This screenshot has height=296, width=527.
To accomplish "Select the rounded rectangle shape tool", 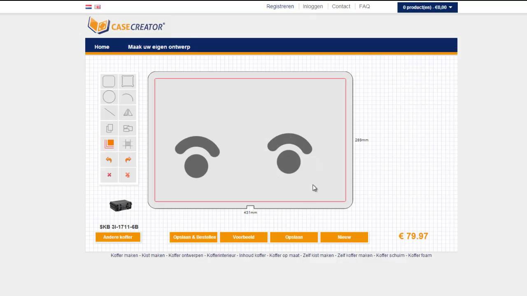I will pos(109,81).
